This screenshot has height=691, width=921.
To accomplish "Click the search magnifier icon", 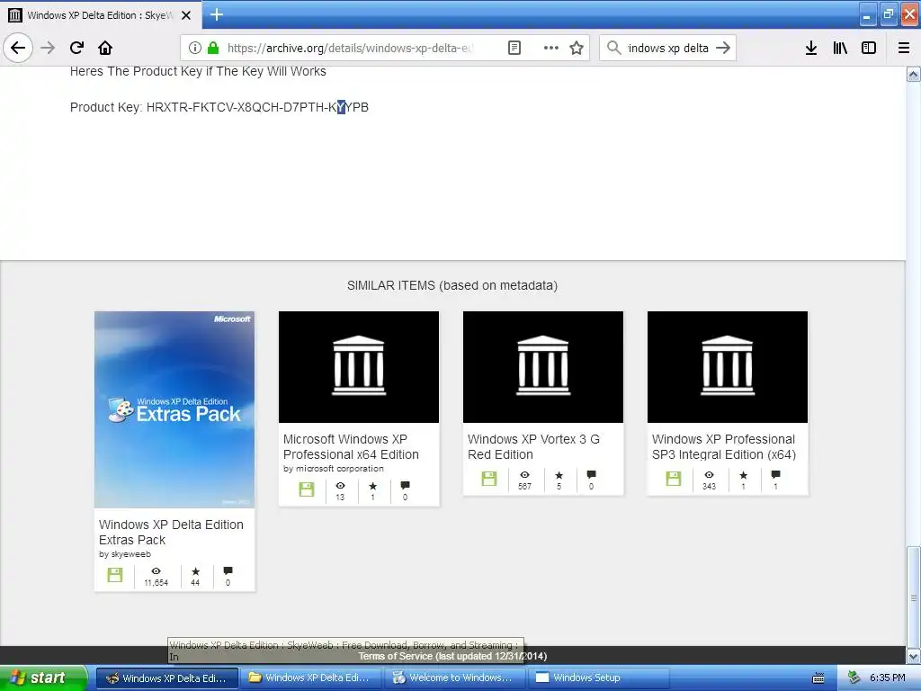I will tap(613, 48).
